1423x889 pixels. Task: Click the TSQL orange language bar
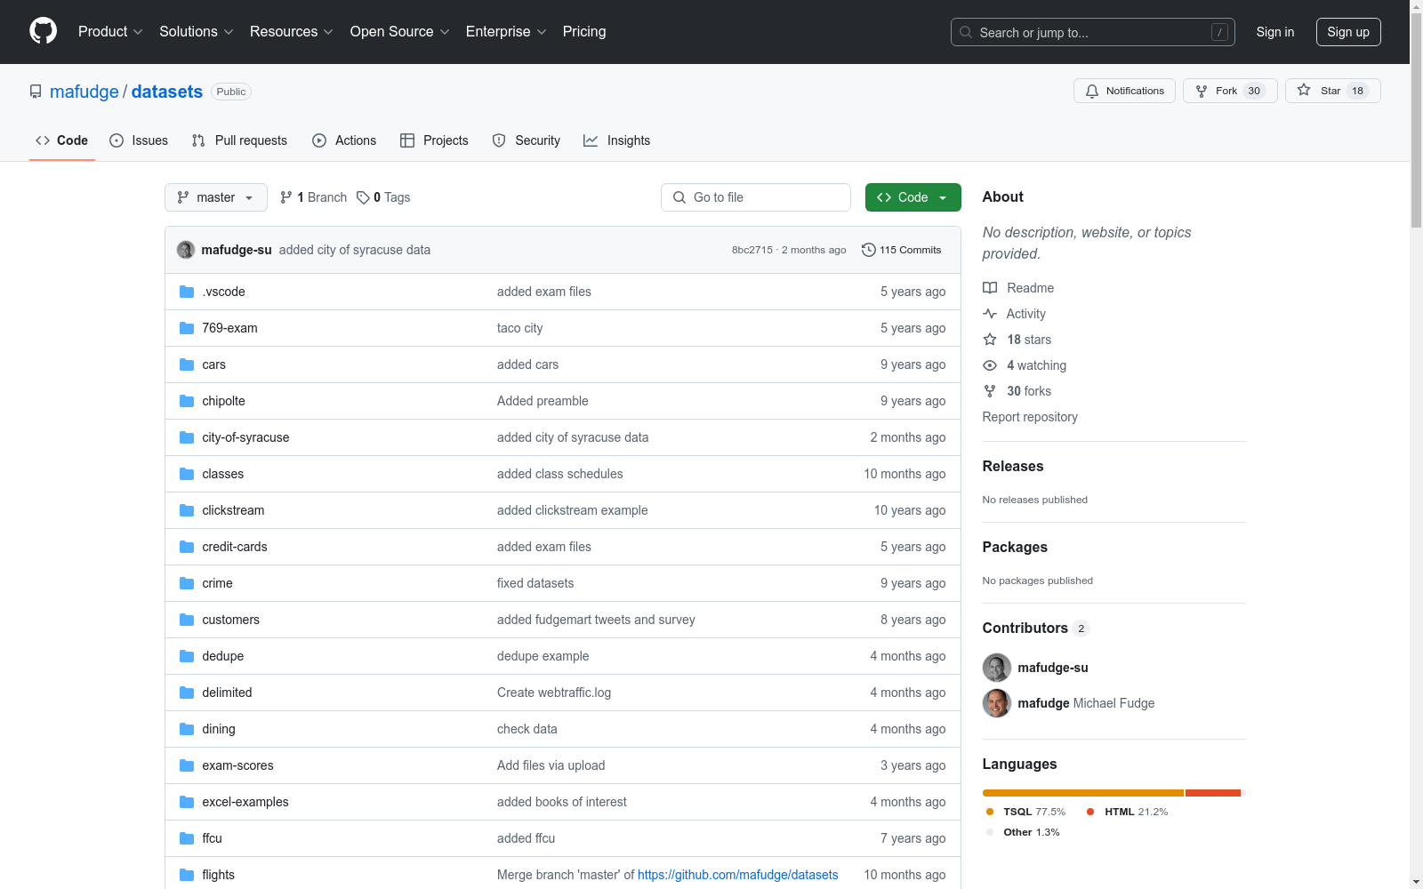[1083, 793]
